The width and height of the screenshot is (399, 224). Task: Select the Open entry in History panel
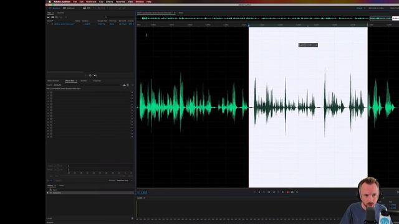pyautogui.click(x=55, y=190)
